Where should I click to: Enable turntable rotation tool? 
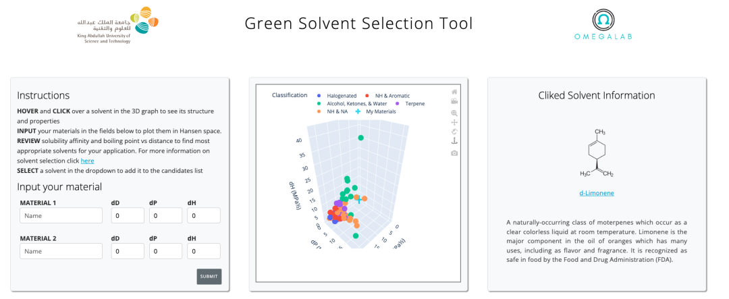[x=454, y=141]
